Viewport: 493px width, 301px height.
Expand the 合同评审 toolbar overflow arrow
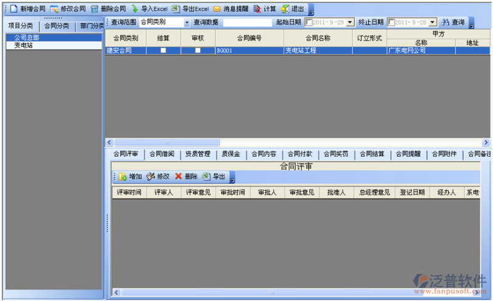click(x=232, y=178)
